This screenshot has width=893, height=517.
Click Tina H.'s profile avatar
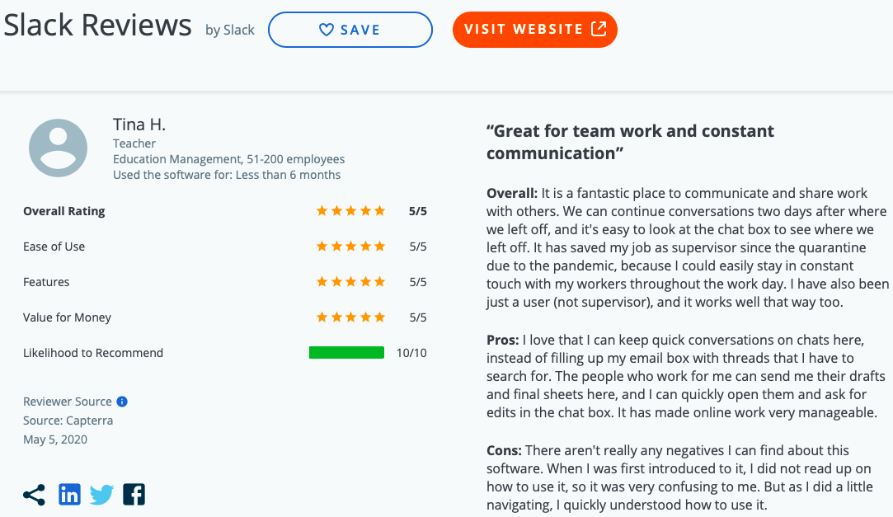pyautogui.click(x=58, y=148)
